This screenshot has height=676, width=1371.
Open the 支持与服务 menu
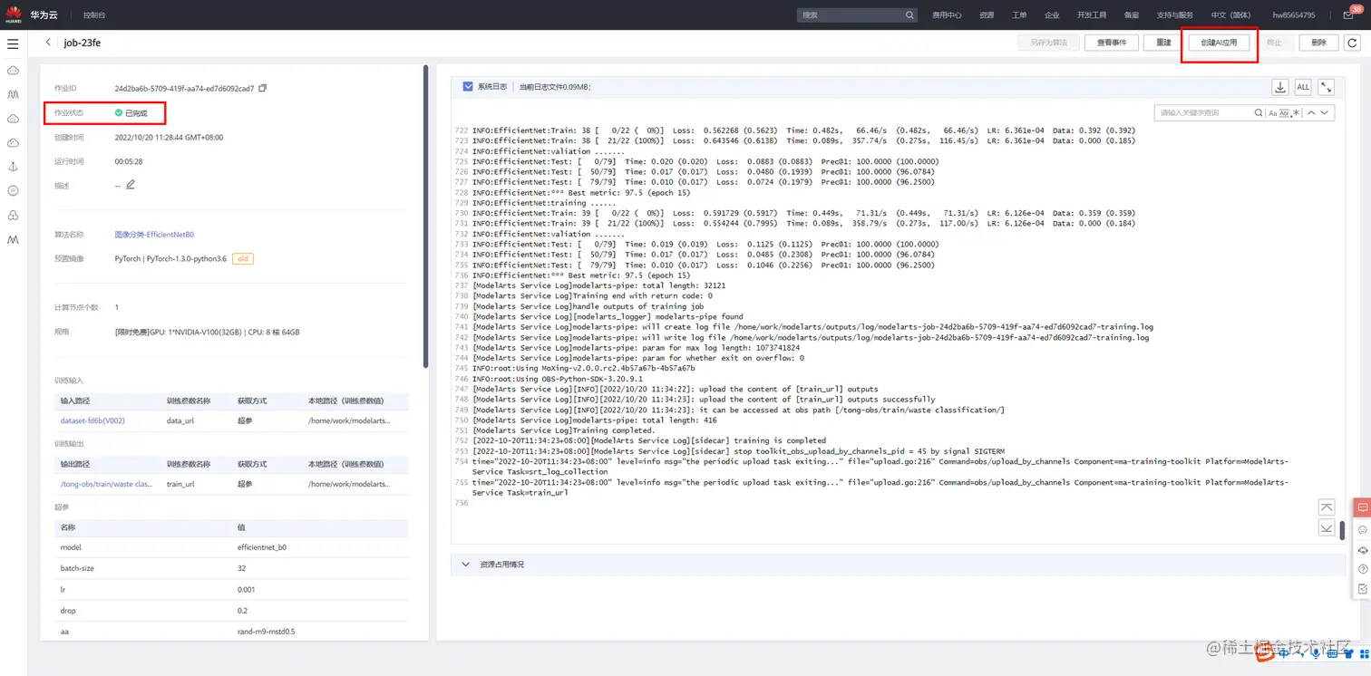1175,15
